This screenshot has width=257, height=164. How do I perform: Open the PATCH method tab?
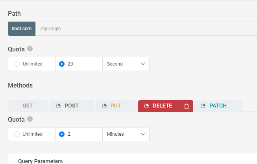(x=218, y=106)
